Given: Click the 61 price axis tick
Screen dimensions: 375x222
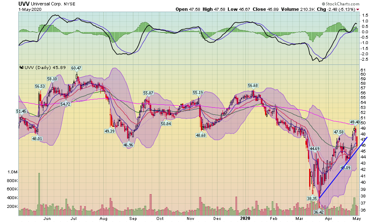Looking at the screenshot, I should 363,70.
